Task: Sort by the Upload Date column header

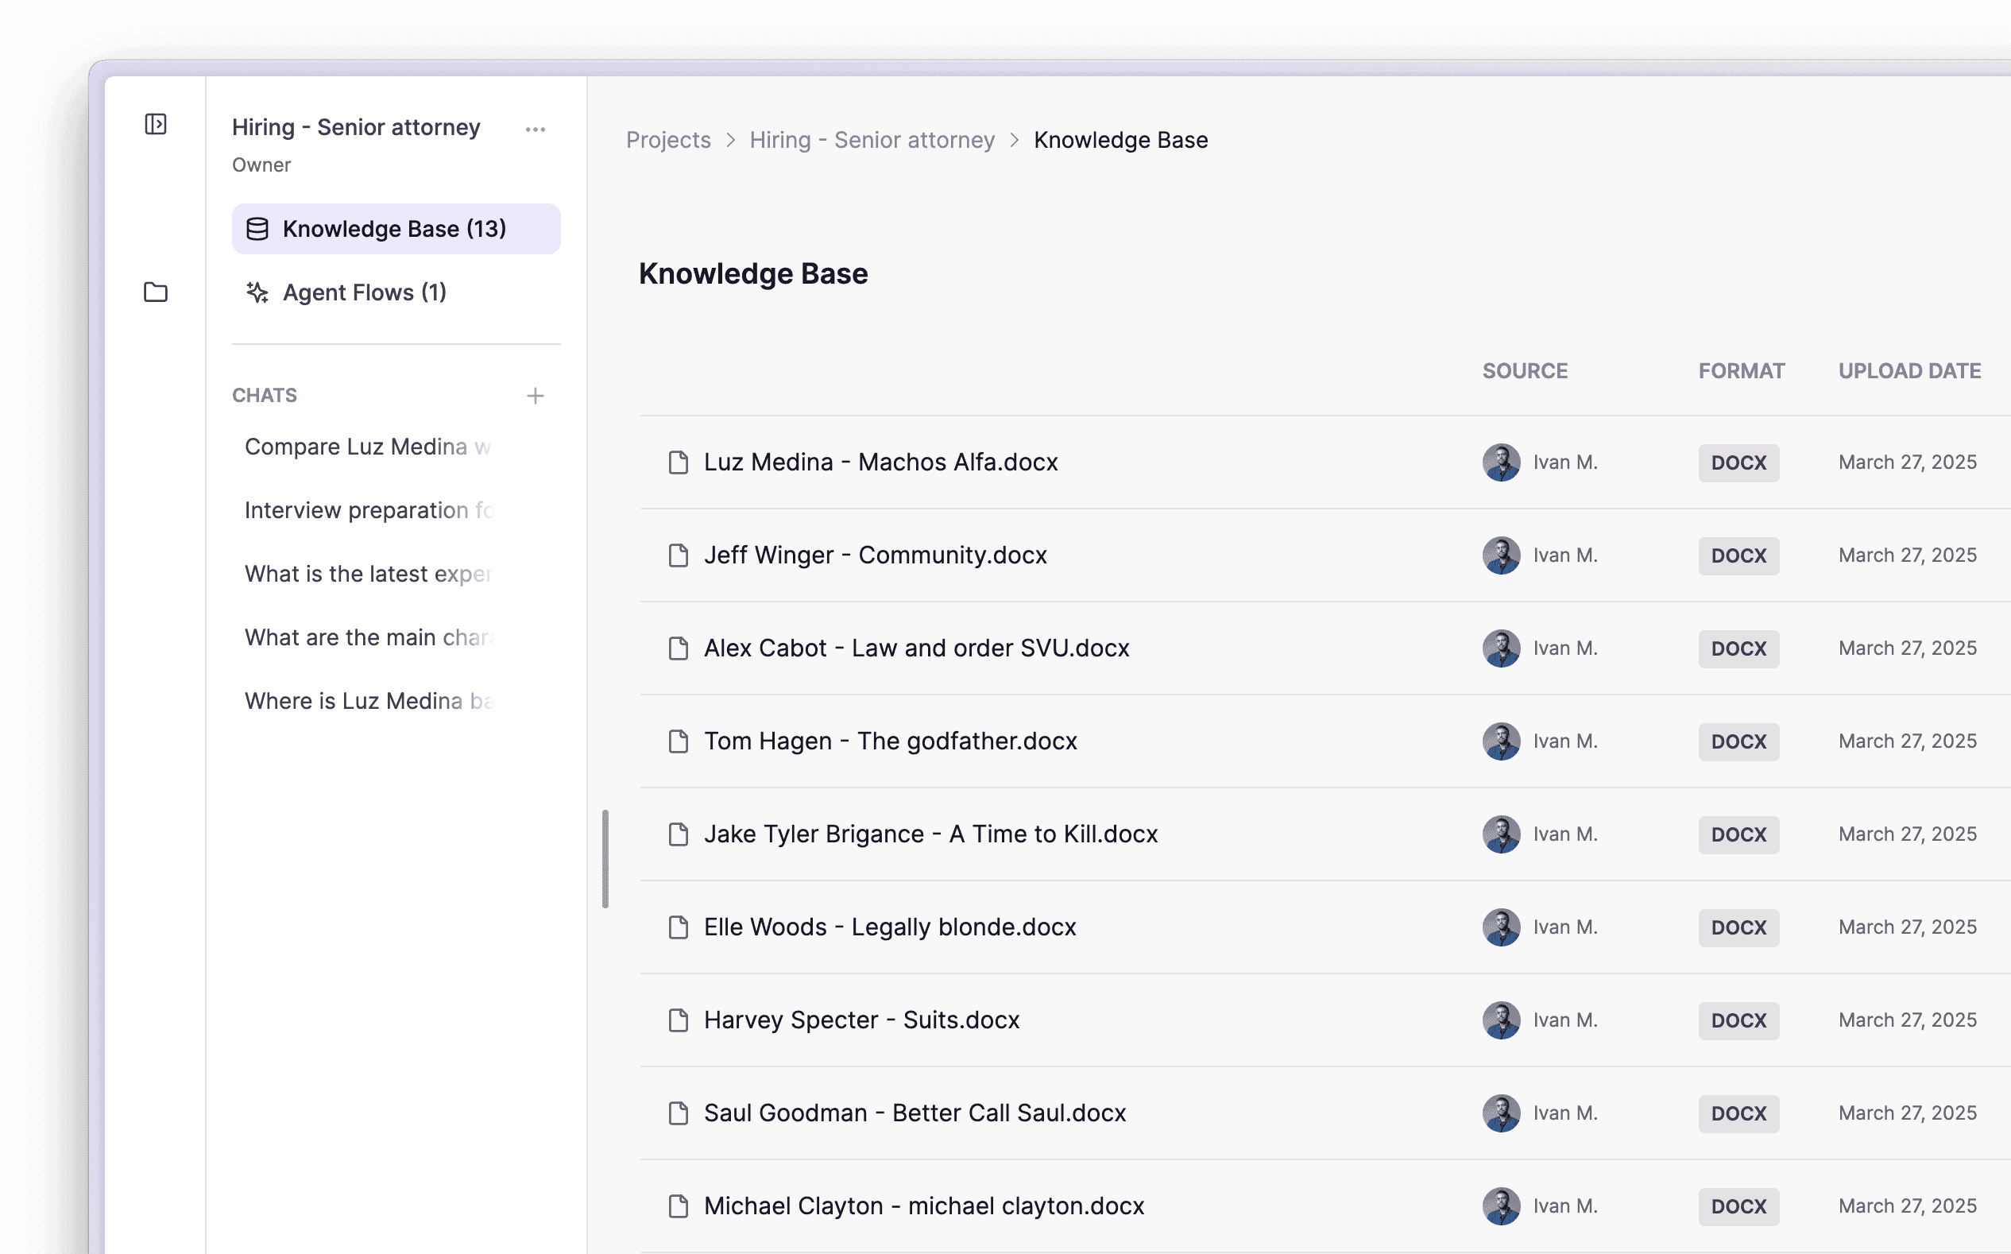Action: click(x=1909, y=371)
